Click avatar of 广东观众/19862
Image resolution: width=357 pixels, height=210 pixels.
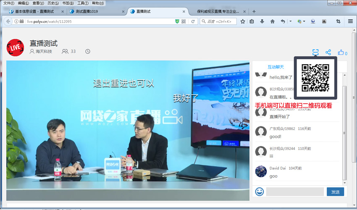(261, 132)
